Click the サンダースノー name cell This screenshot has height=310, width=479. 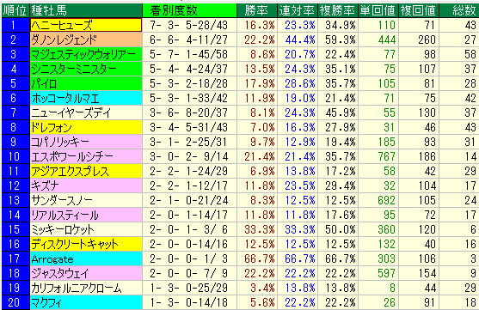[86, 200]
